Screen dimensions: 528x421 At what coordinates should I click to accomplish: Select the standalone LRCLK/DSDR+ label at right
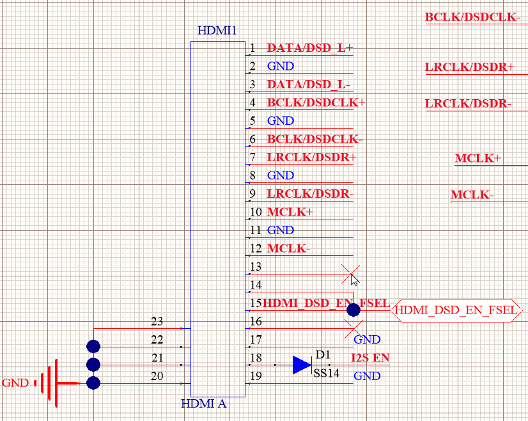click(x=470, y=67)
